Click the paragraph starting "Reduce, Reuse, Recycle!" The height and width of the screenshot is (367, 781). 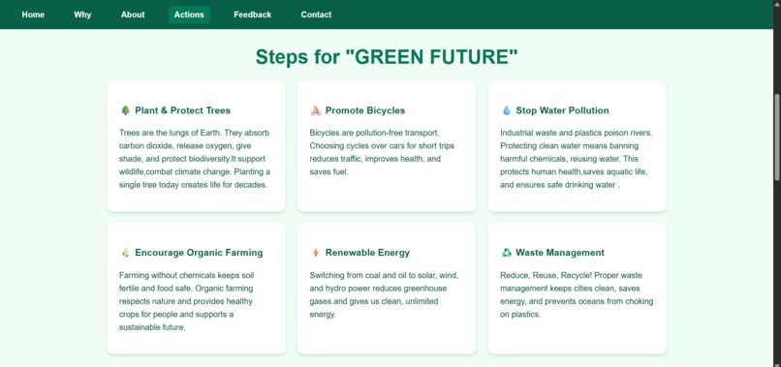point(577,294)
